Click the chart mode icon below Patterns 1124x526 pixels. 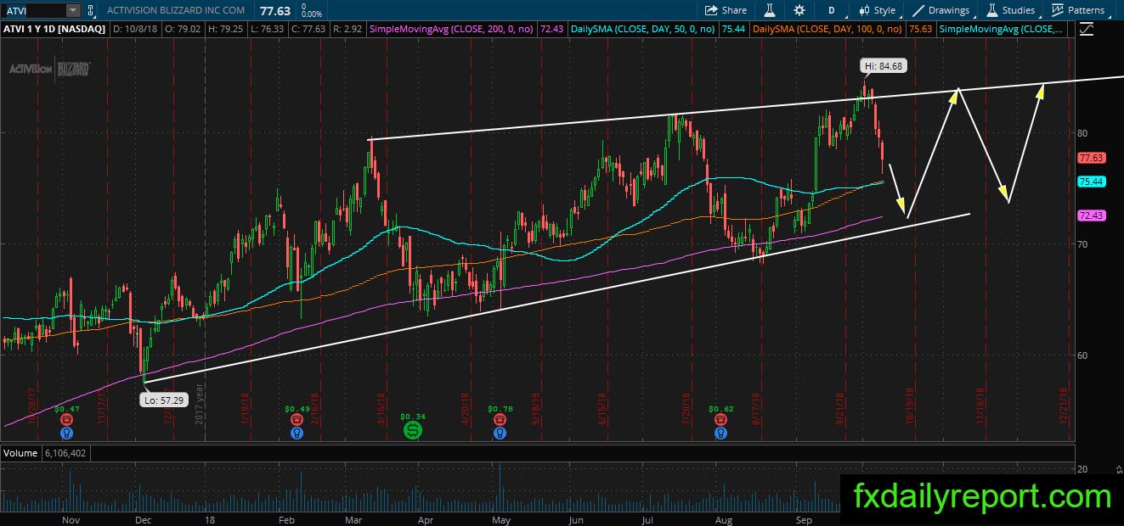1087,29
